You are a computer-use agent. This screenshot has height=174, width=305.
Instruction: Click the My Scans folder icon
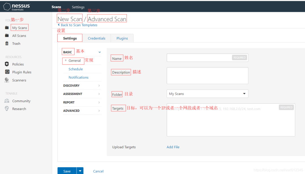(7, 28)
